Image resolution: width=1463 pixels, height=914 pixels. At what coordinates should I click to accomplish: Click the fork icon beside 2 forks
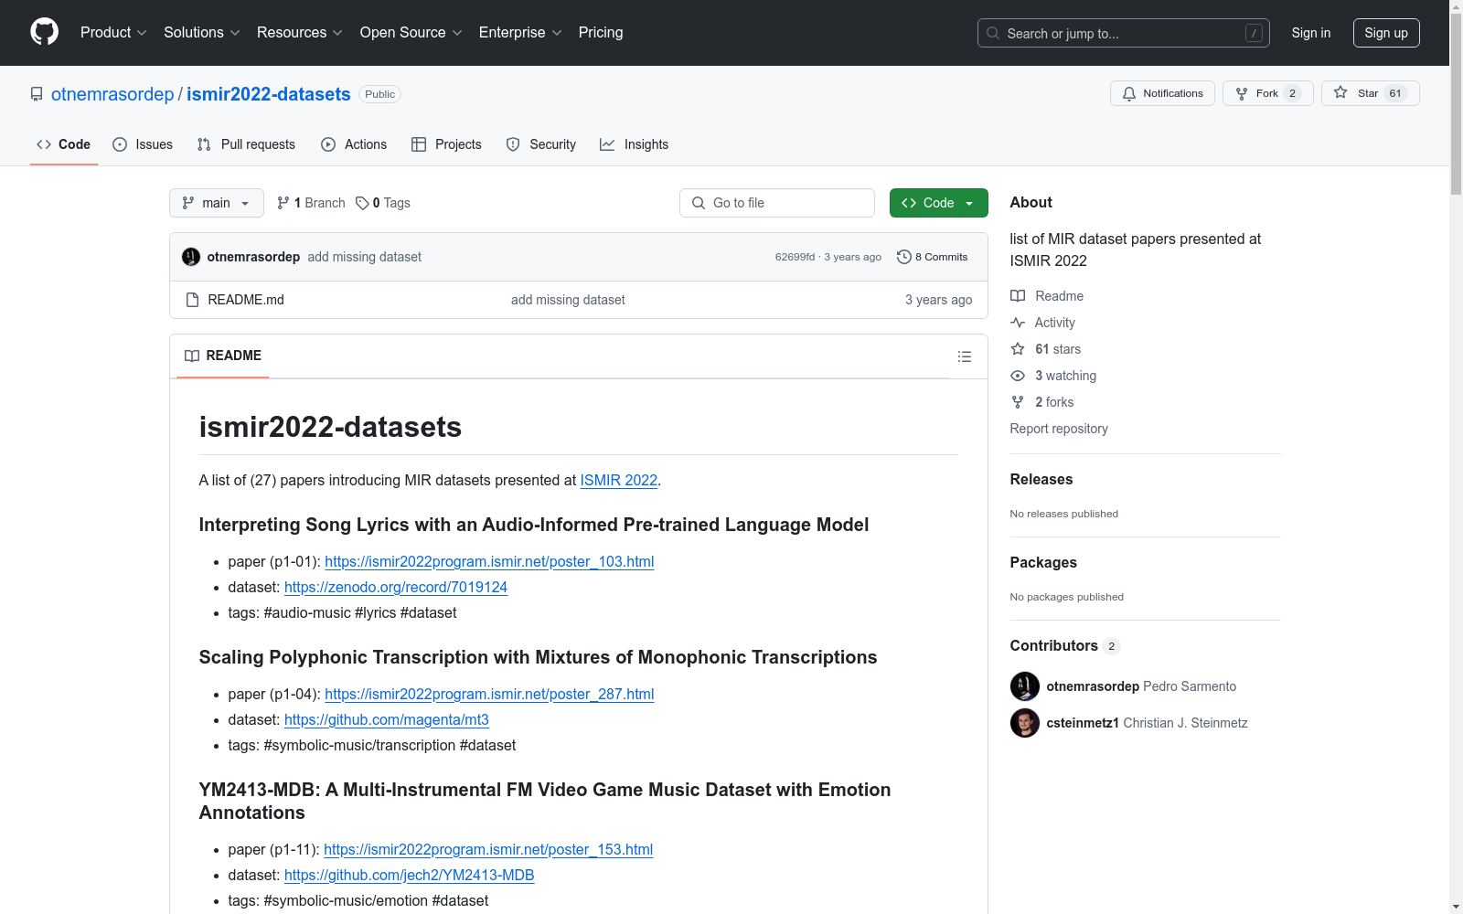coord(1018,402)
